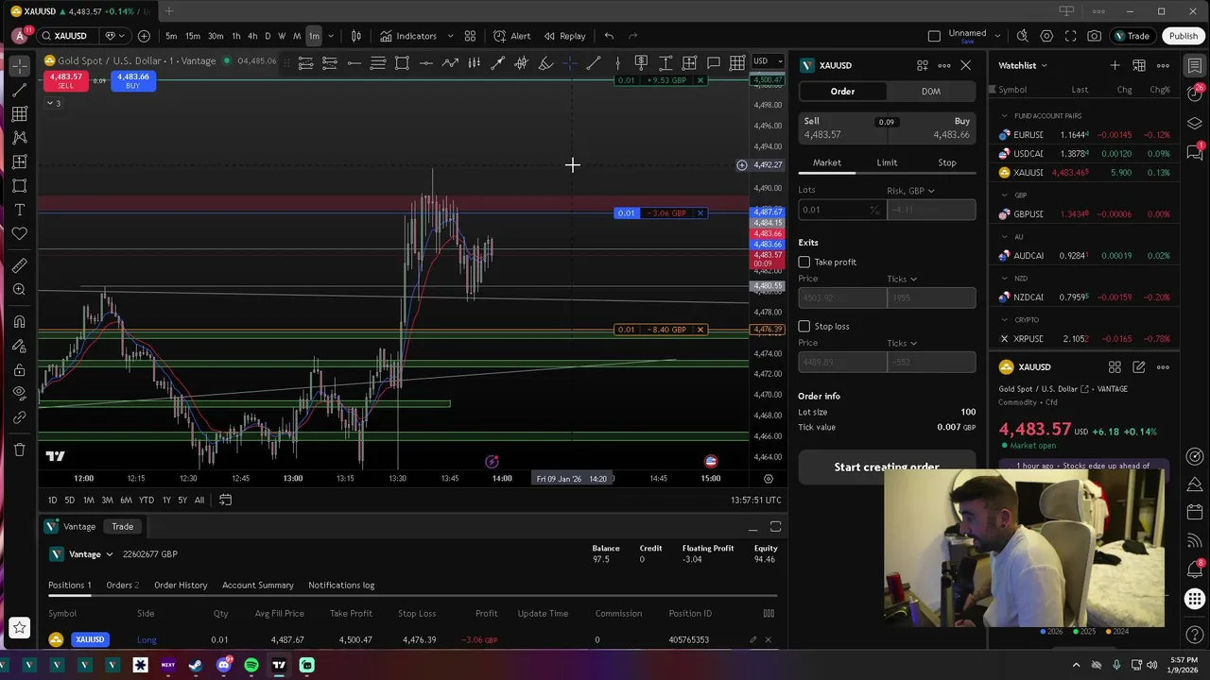Open the alerts panel with 26 badge
Image resolution: width=1210 pixels, height=680 pixels.
1195,94
